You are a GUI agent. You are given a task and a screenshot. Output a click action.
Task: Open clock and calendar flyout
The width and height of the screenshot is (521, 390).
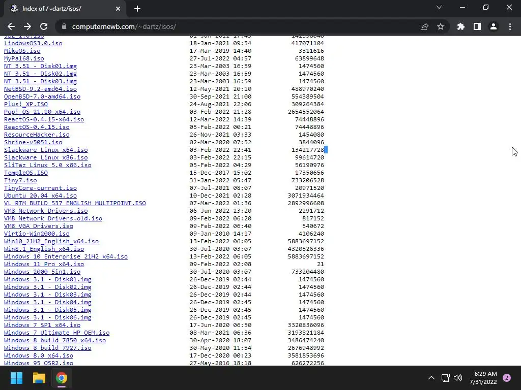(x=483, y=378)
